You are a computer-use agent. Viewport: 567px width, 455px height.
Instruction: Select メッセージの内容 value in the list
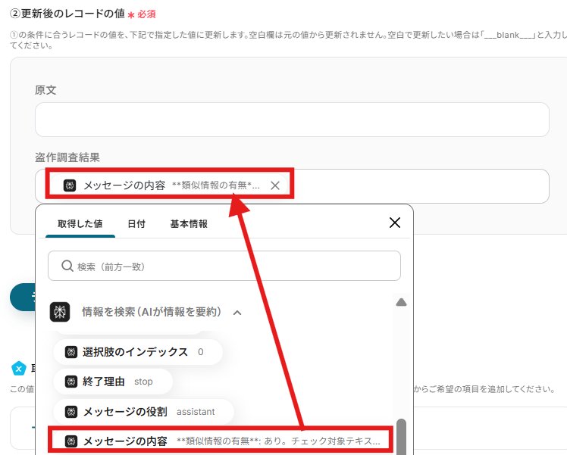tap(221, 441)
